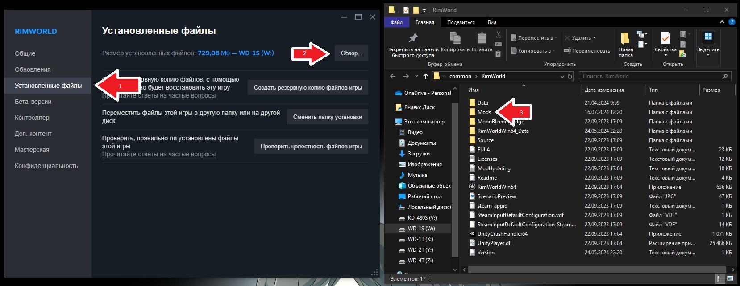740x286 pixels.
Task: Click the scissors Cut icon in ribbon
Action: (x=499, y=34)
